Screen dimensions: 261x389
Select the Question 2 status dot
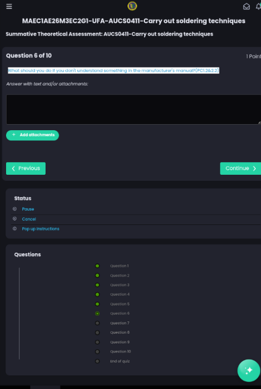97,275
